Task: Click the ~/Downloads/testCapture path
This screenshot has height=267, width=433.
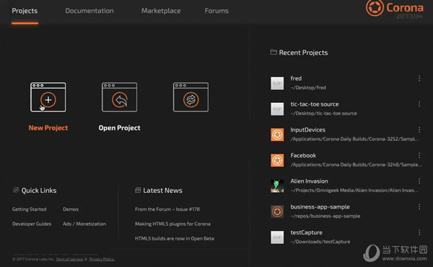Action: tap(320, 242)
